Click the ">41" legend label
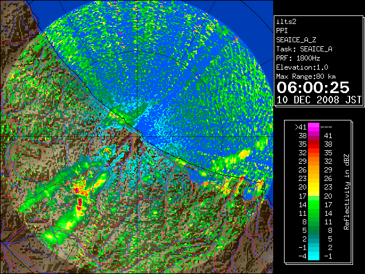This screenshot has width=365, height=274. 301,127
